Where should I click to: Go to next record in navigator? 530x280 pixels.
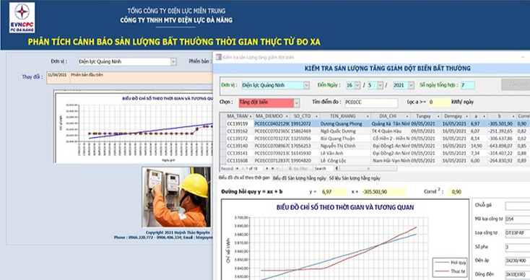coord(267,168)
